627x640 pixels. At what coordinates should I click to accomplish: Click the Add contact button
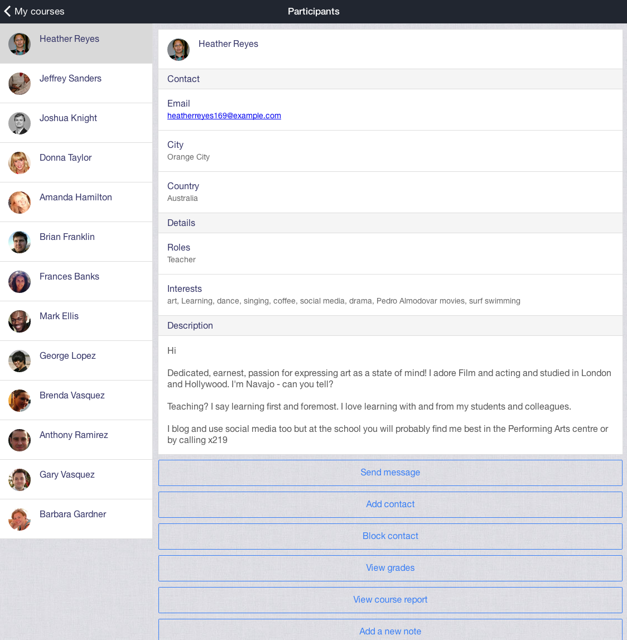tap(390, 504)
